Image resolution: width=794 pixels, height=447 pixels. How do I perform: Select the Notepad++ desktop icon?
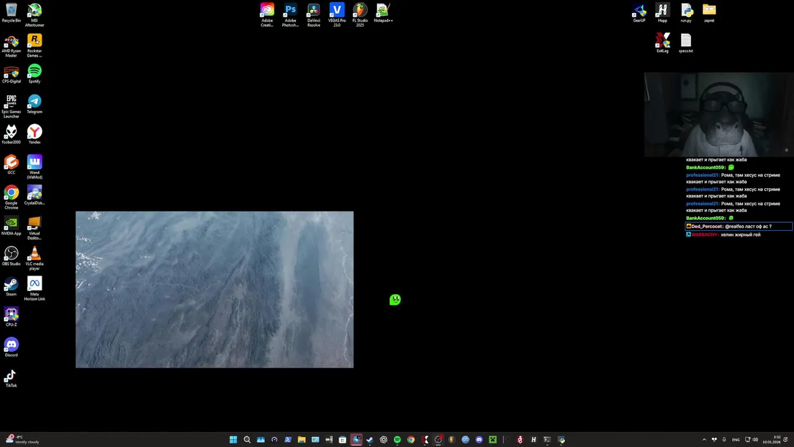click(x=383, y=13)
